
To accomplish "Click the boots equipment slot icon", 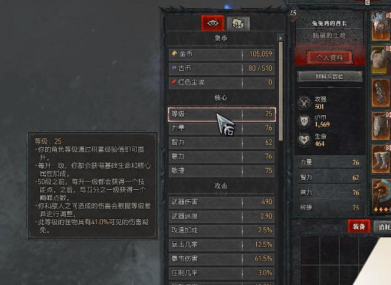I will [x=380, y=159].
